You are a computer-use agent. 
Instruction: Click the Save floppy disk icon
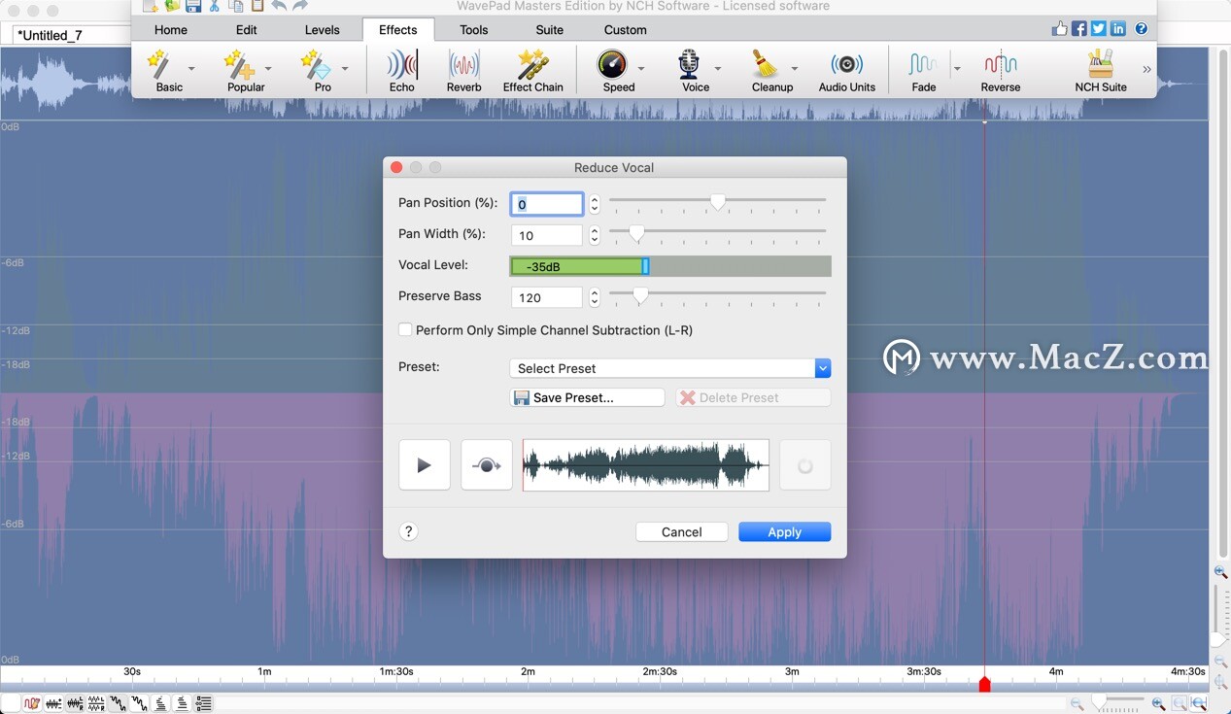193,6
